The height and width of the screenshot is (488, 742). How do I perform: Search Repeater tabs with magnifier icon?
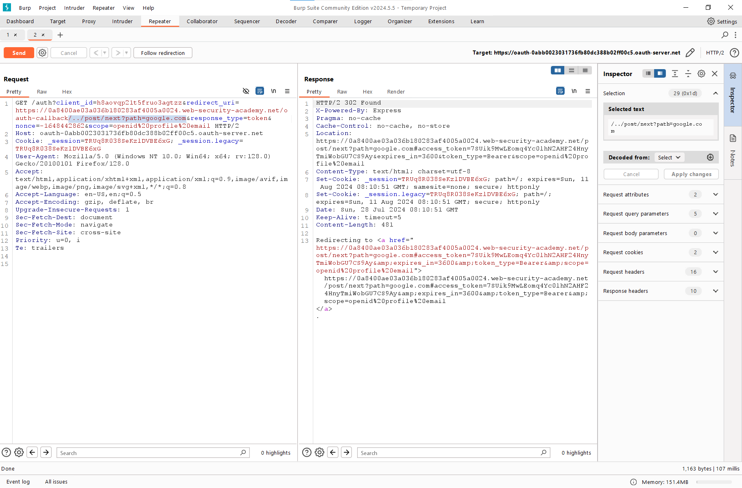725,35
